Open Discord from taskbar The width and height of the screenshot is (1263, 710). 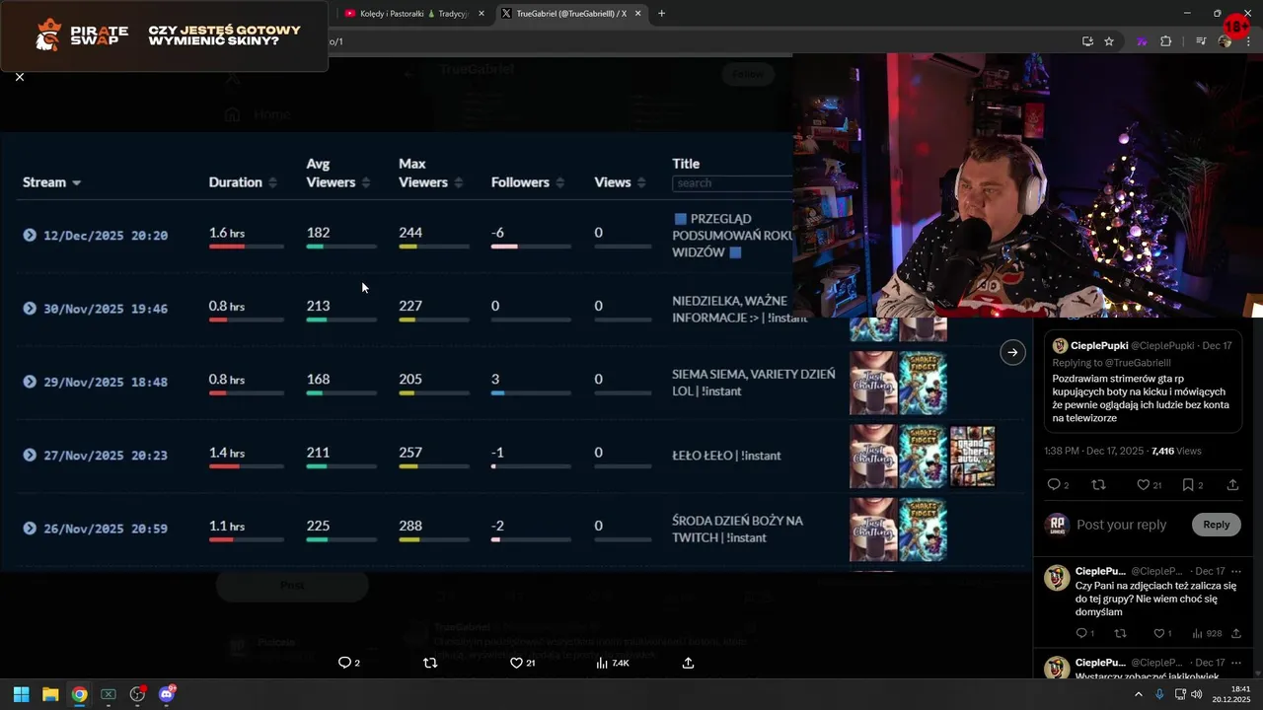click(x=167, y=694)
